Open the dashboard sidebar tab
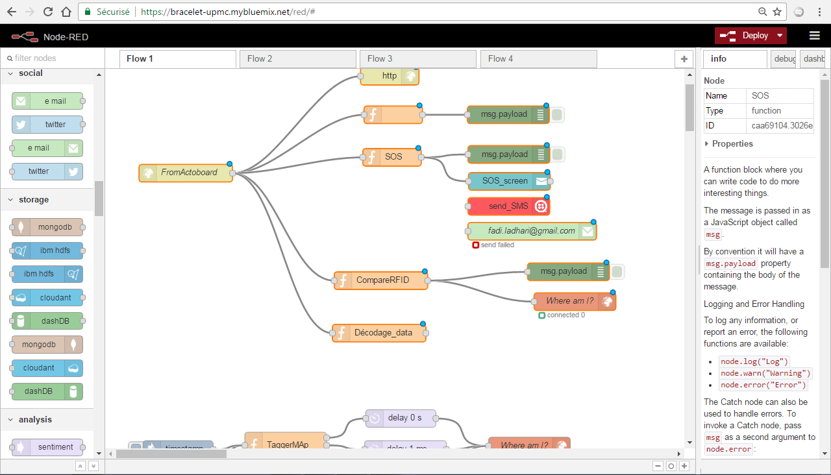 (813, 58)
